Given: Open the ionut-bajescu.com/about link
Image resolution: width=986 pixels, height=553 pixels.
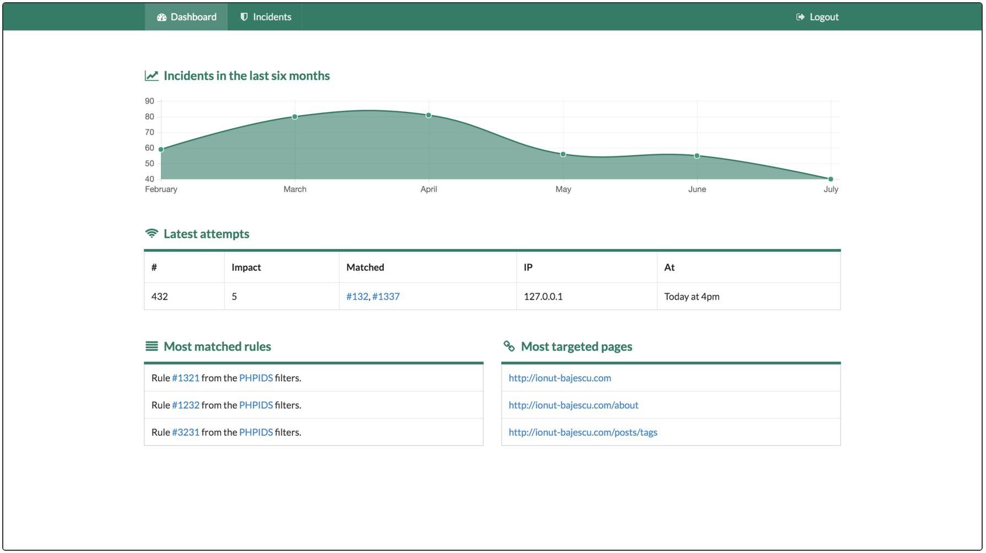Looking at the screenshot, I should tap(573, 405).
